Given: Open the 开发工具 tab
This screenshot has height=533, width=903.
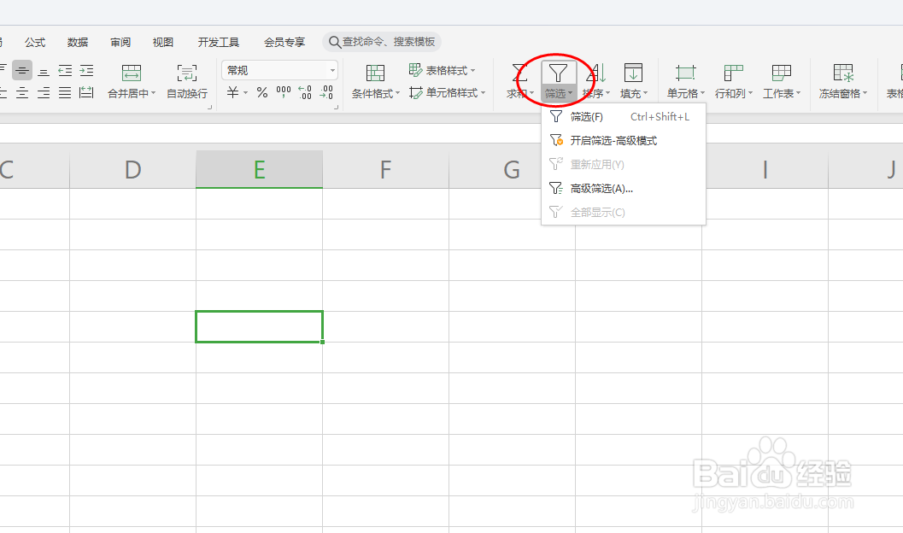Looking at the screenshot, I should 218,42.
